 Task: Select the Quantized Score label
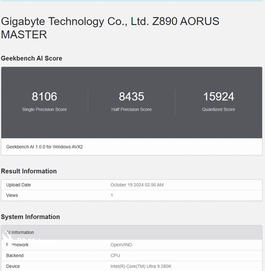coord(218,109)
